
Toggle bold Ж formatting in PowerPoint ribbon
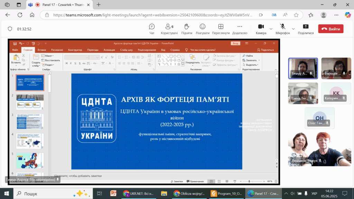click(x=67, y=64)
